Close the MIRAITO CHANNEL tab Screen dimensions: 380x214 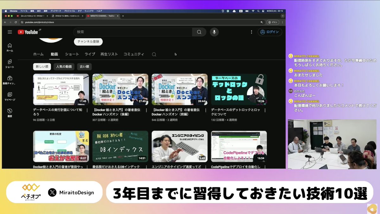pos(118,16)
